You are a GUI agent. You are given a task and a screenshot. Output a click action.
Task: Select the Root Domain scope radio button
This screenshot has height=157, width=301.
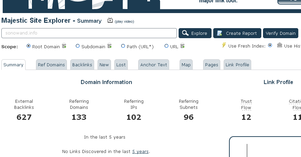[28, 46]
